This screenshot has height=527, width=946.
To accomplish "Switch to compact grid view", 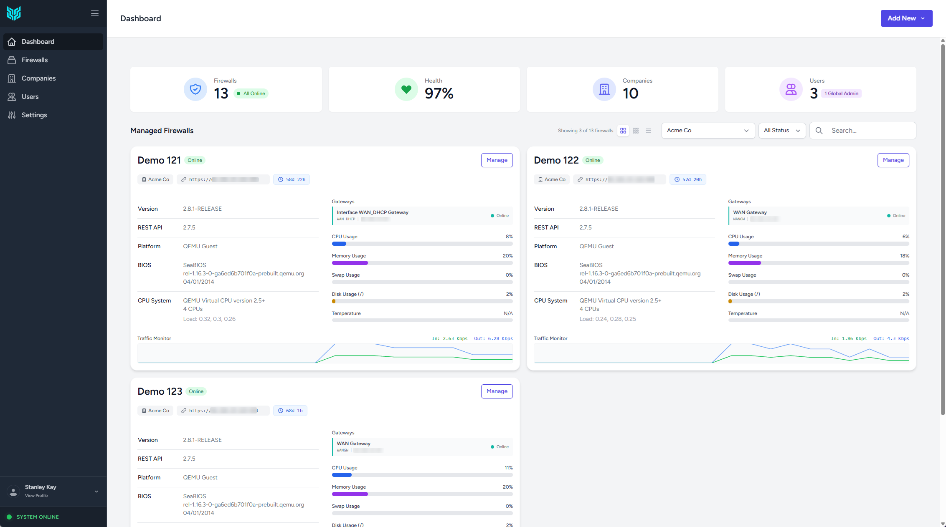I will tap(636, 131).
